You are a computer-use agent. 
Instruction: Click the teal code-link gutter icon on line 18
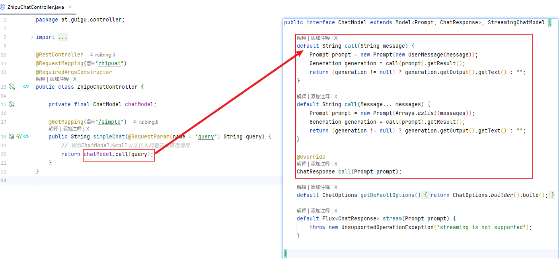[26, 136]
